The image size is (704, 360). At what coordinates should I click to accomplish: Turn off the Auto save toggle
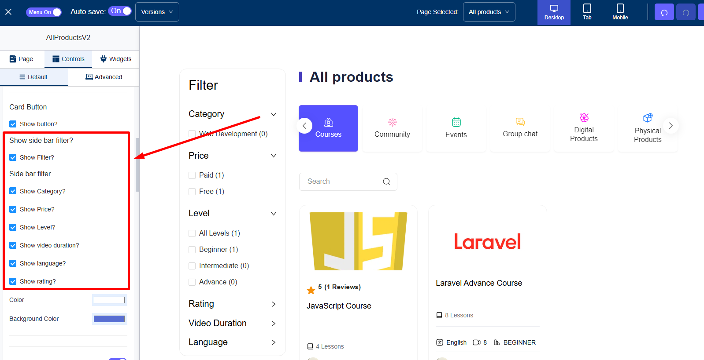pyautogui.click(x=120, y=11)
